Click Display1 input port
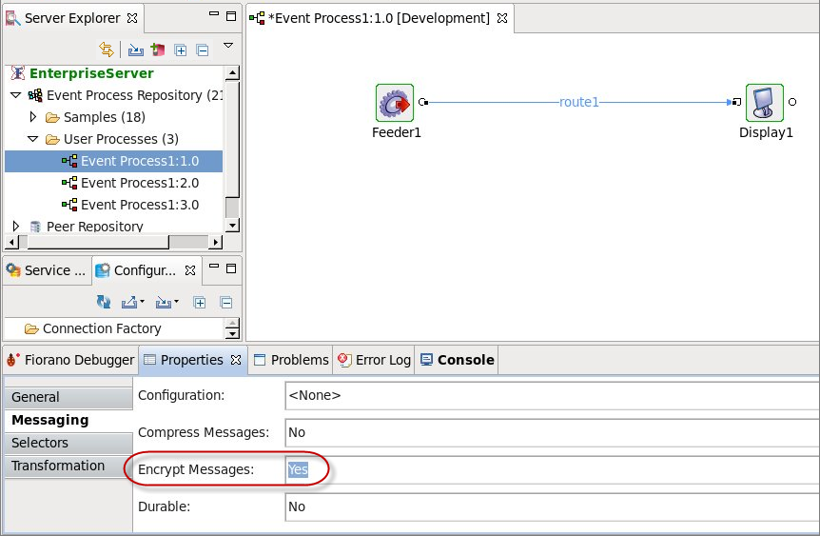The height and width of the screenshot is (536, 820). [x=736, y=102]
